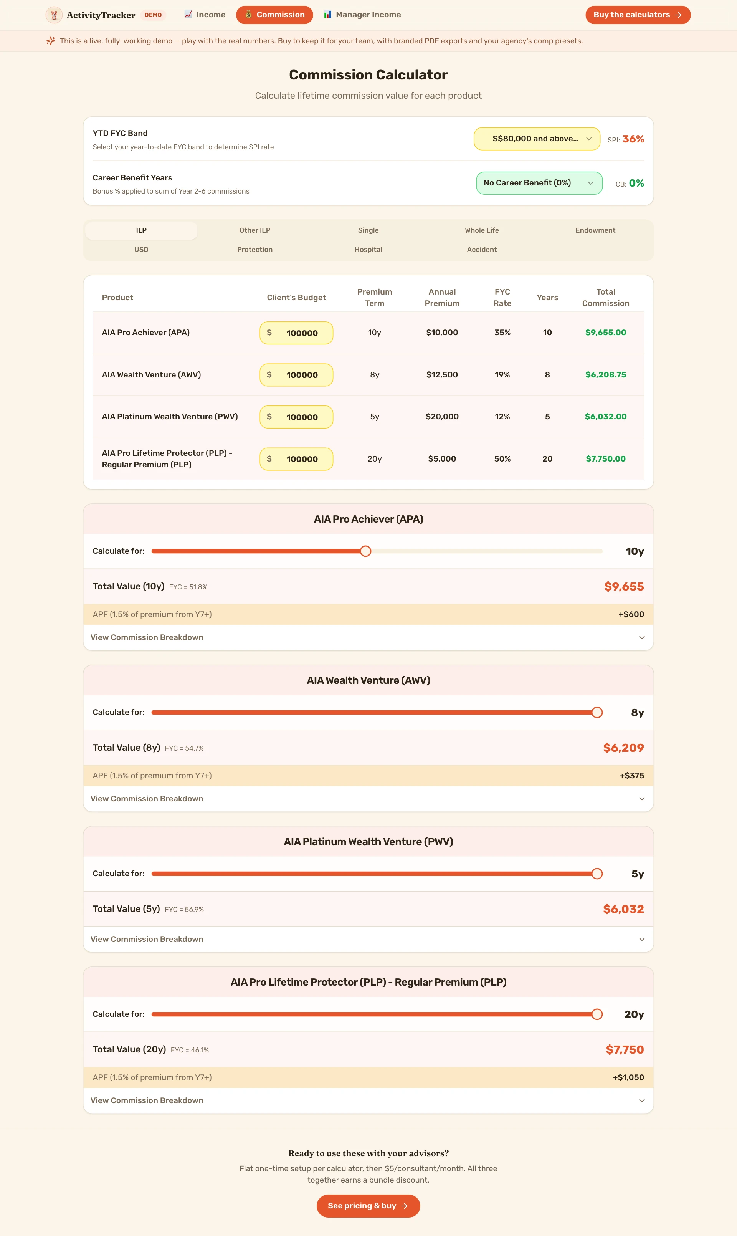Click the 0% CB rate value
Viewport: 737px width, 1236px height.
click(x=636, y=183)
